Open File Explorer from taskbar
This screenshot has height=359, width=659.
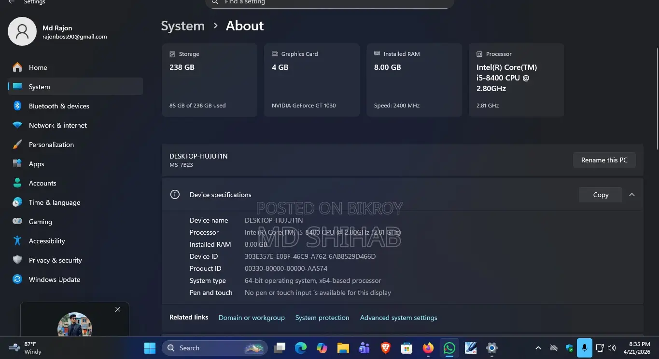point(343,348)
